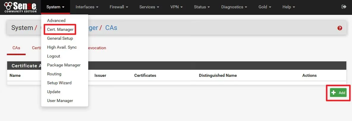This screenshot has height=121, width=352.
Task: Open General Setup menu entry
Action: pyautogui.click(x=60, y=38)
